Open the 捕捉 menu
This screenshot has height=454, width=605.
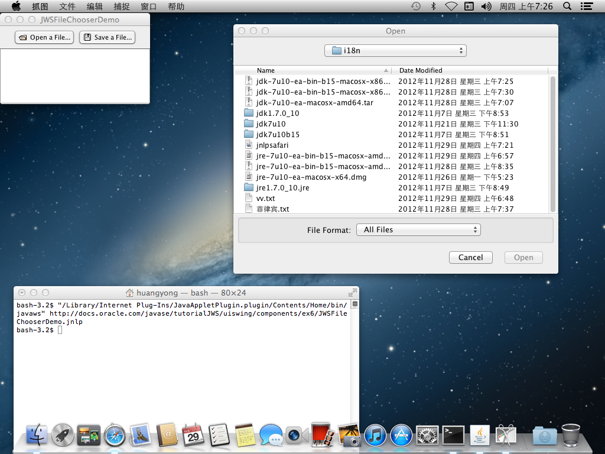click(122, 7)
